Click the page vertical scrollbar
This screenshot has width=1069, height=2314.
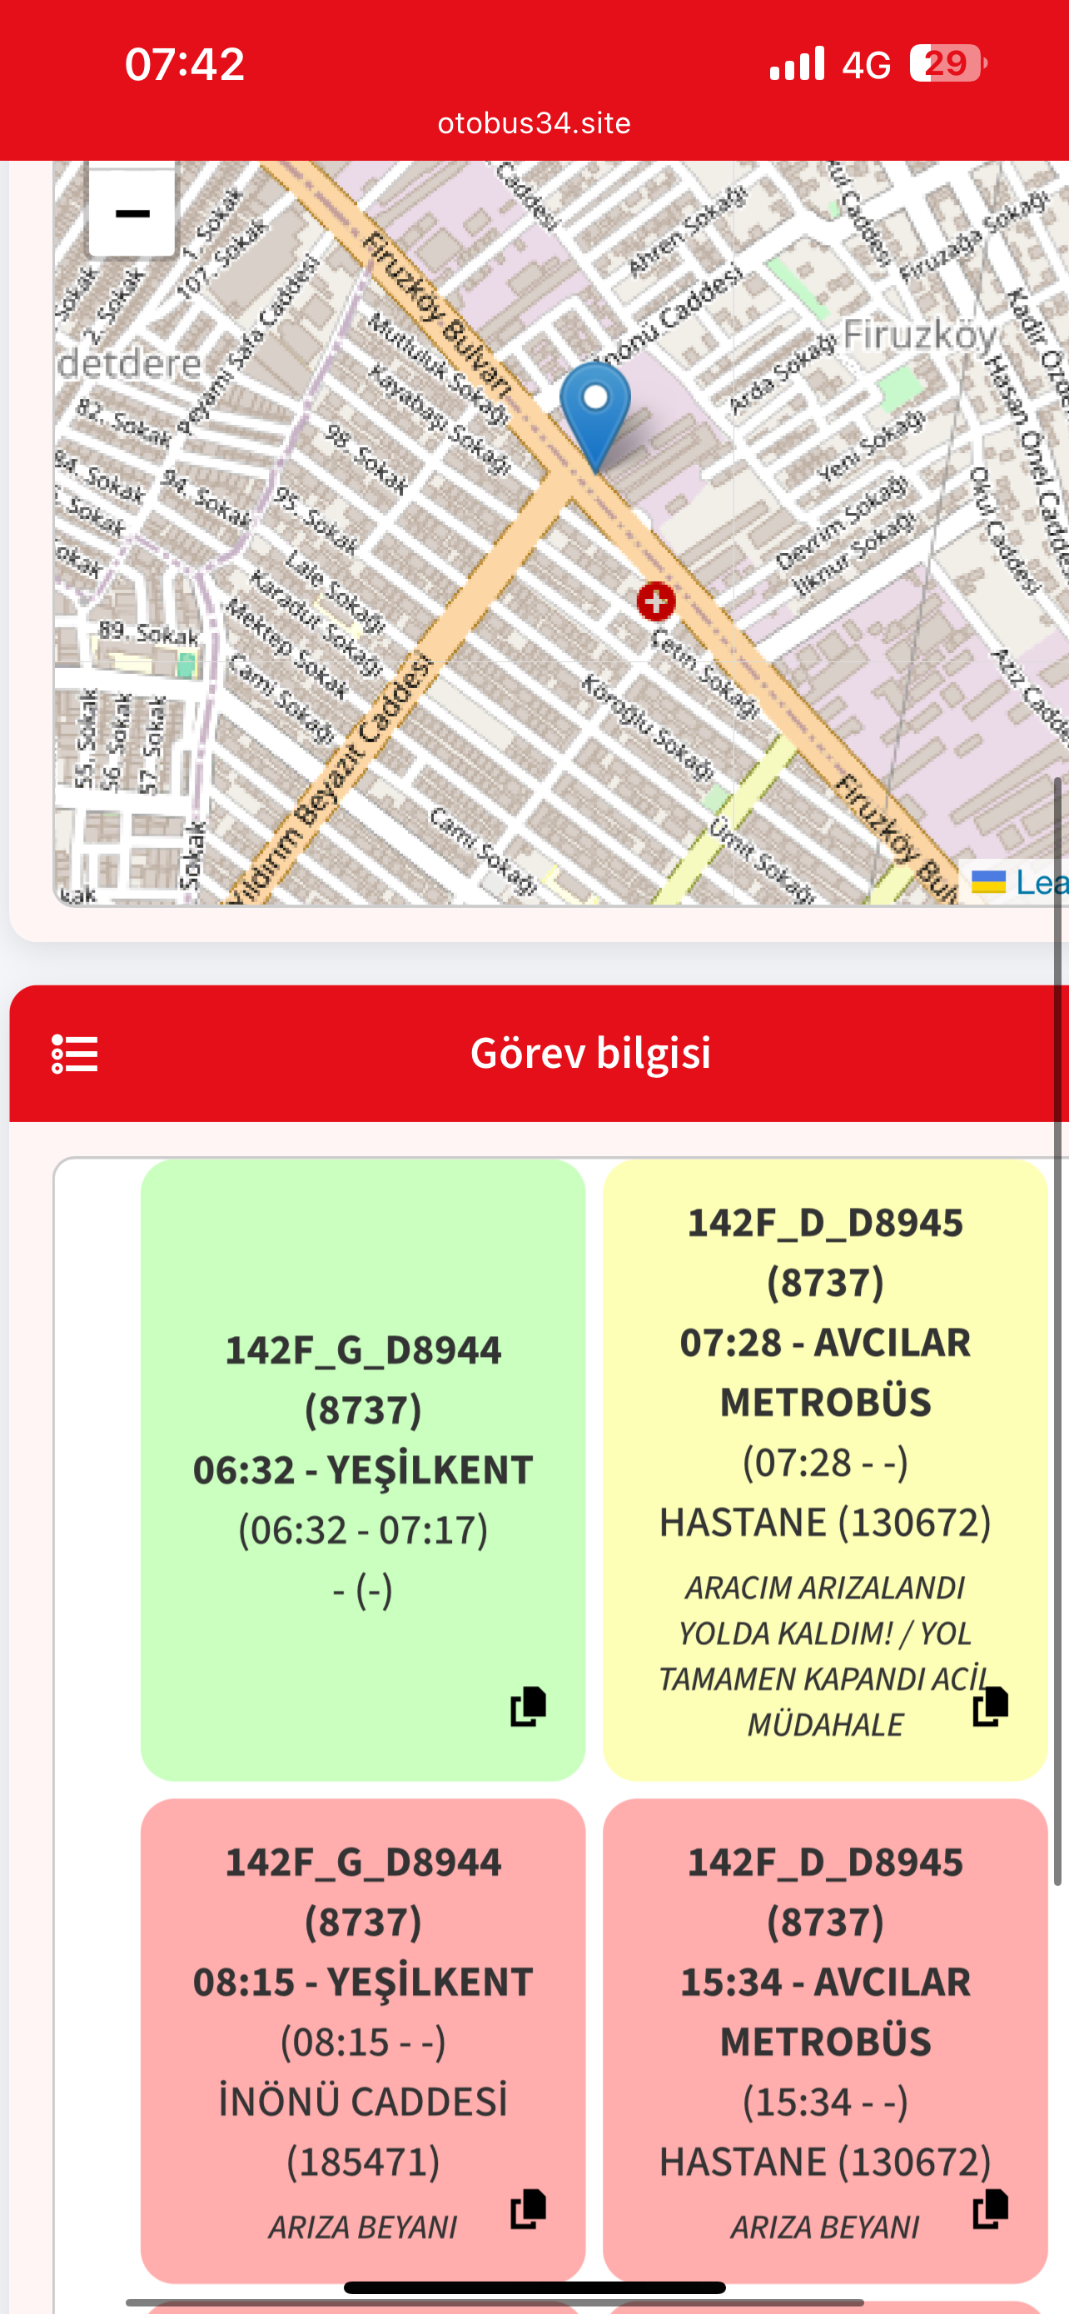point(1058,1329)
